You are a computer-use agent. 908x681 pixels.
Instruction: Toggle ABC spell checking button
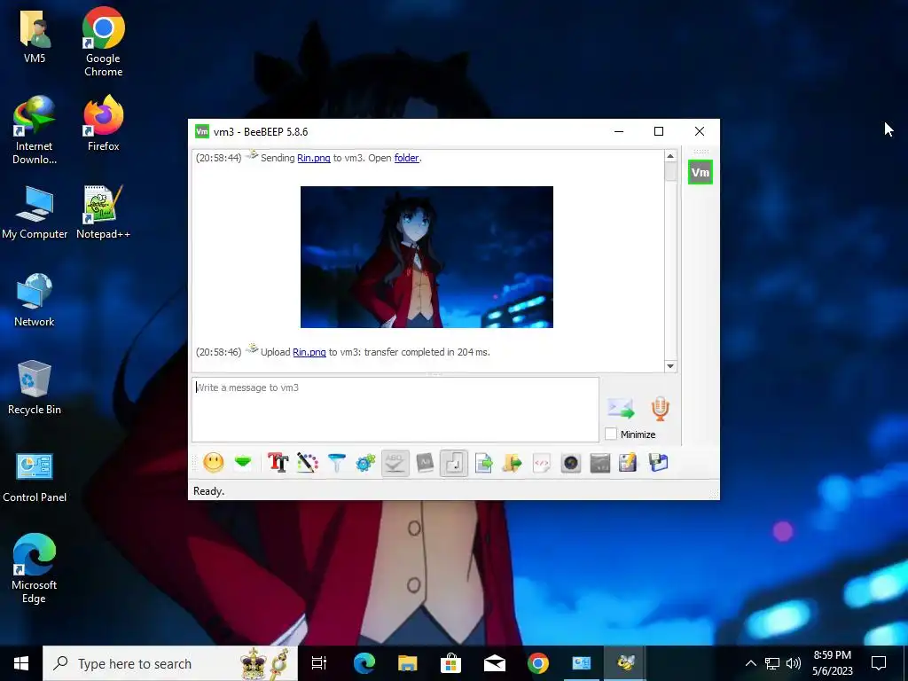[395, 463]
